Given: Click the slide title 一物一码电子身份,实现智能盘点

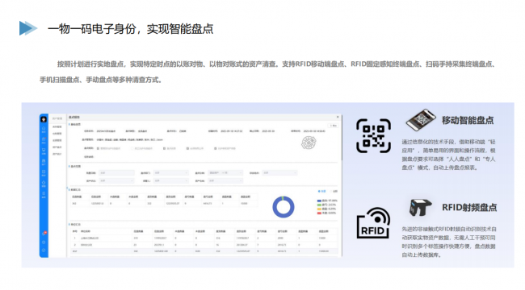Looking at the screenshot, I should click(131, 29).
